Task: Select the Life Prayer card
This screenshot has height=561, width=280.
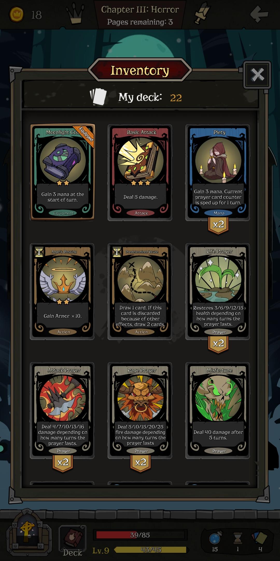Action: [218, 291]
